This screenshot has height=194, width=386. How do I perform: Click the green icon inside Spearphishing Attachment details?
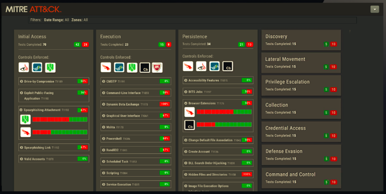(25, 119)
